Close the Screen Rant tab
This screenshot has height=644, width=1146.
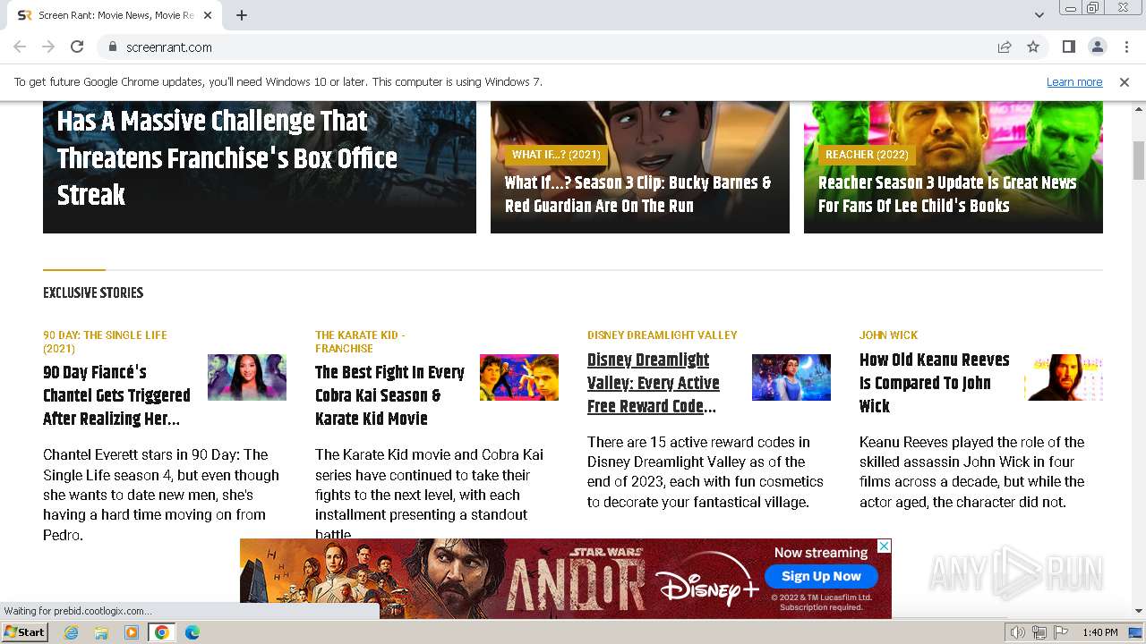click(x=208, y=15)
